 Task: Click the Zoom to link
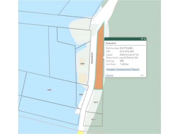click(x=109, y=75)
